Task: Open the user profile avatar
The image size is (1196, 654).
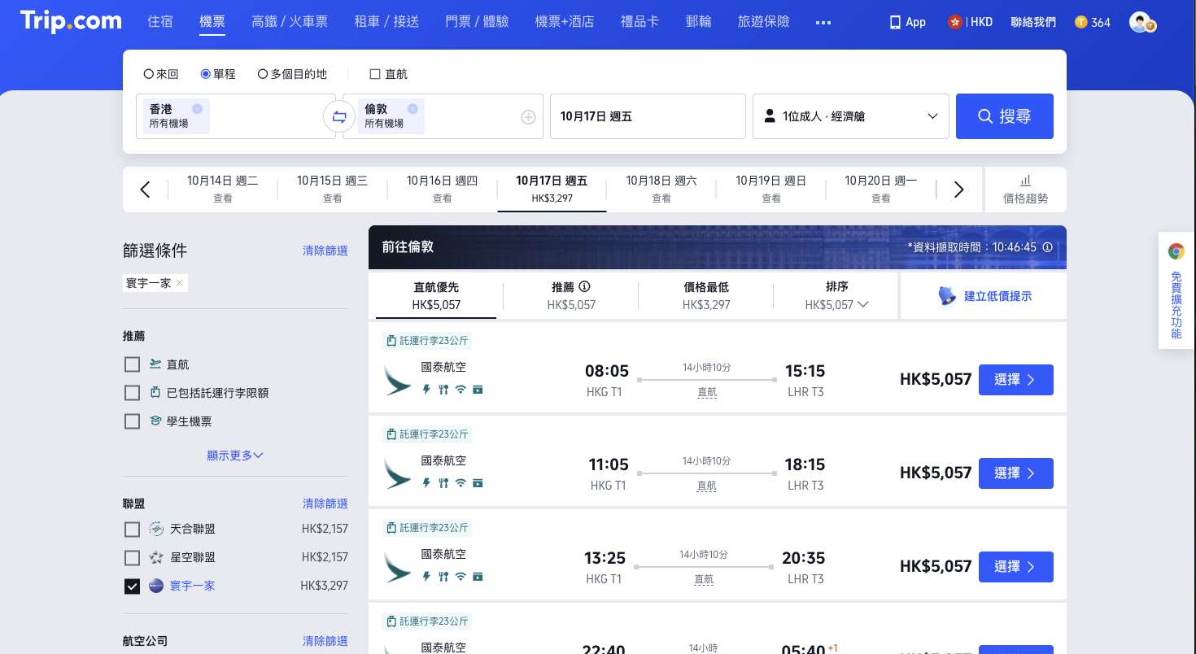Action: click(1141, 22)
